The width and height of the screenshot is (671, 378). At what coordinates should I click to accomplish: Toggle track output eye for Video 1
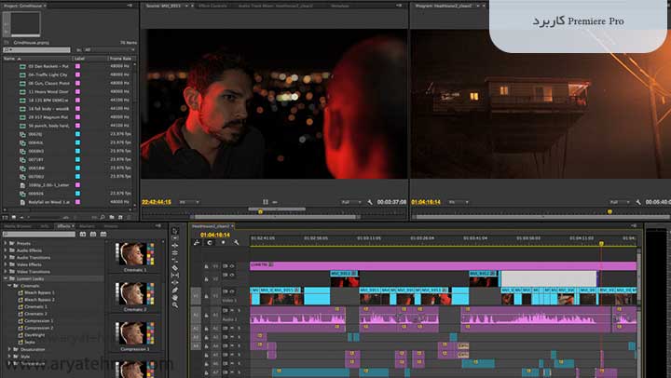232,291
